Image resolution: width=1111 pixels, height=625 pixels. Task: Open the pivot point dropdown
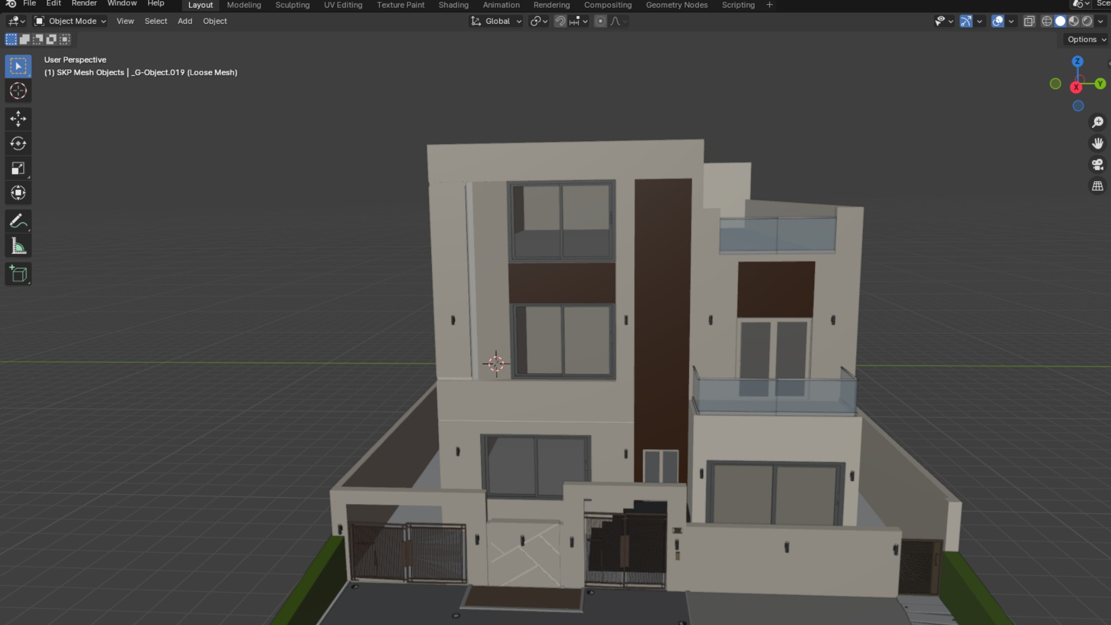[x=539, y=21]
